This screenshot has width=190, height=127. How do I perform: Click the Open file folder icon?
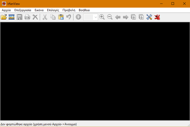pos(4,17)
